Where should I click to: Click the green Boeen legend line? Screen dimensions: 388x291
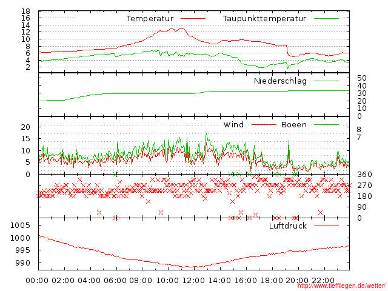click(x=326, y=125)
